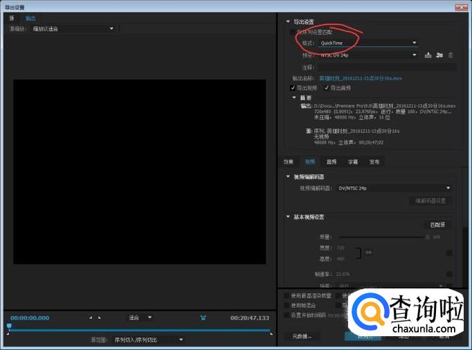Click the queue button at bottom
The image size is (472, 350).
[363, 336]
